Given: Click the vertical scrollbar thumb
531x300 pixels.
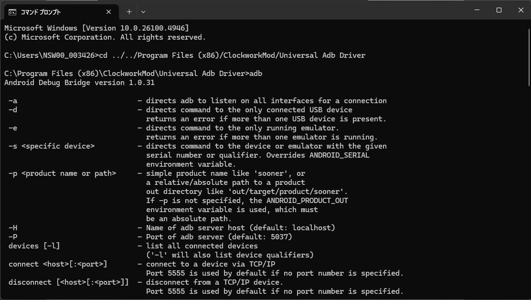Looking at the screenshot, I should [x=528, y=53].
